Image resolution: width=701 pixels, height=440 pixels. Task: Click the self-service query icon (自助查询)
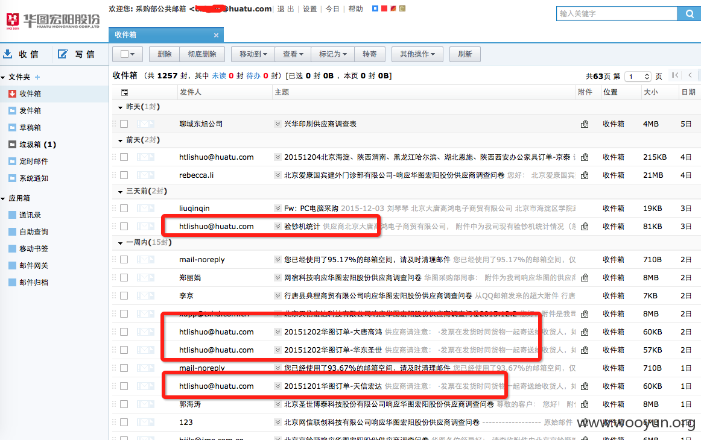pyautogui.click(x=13, y=232)
